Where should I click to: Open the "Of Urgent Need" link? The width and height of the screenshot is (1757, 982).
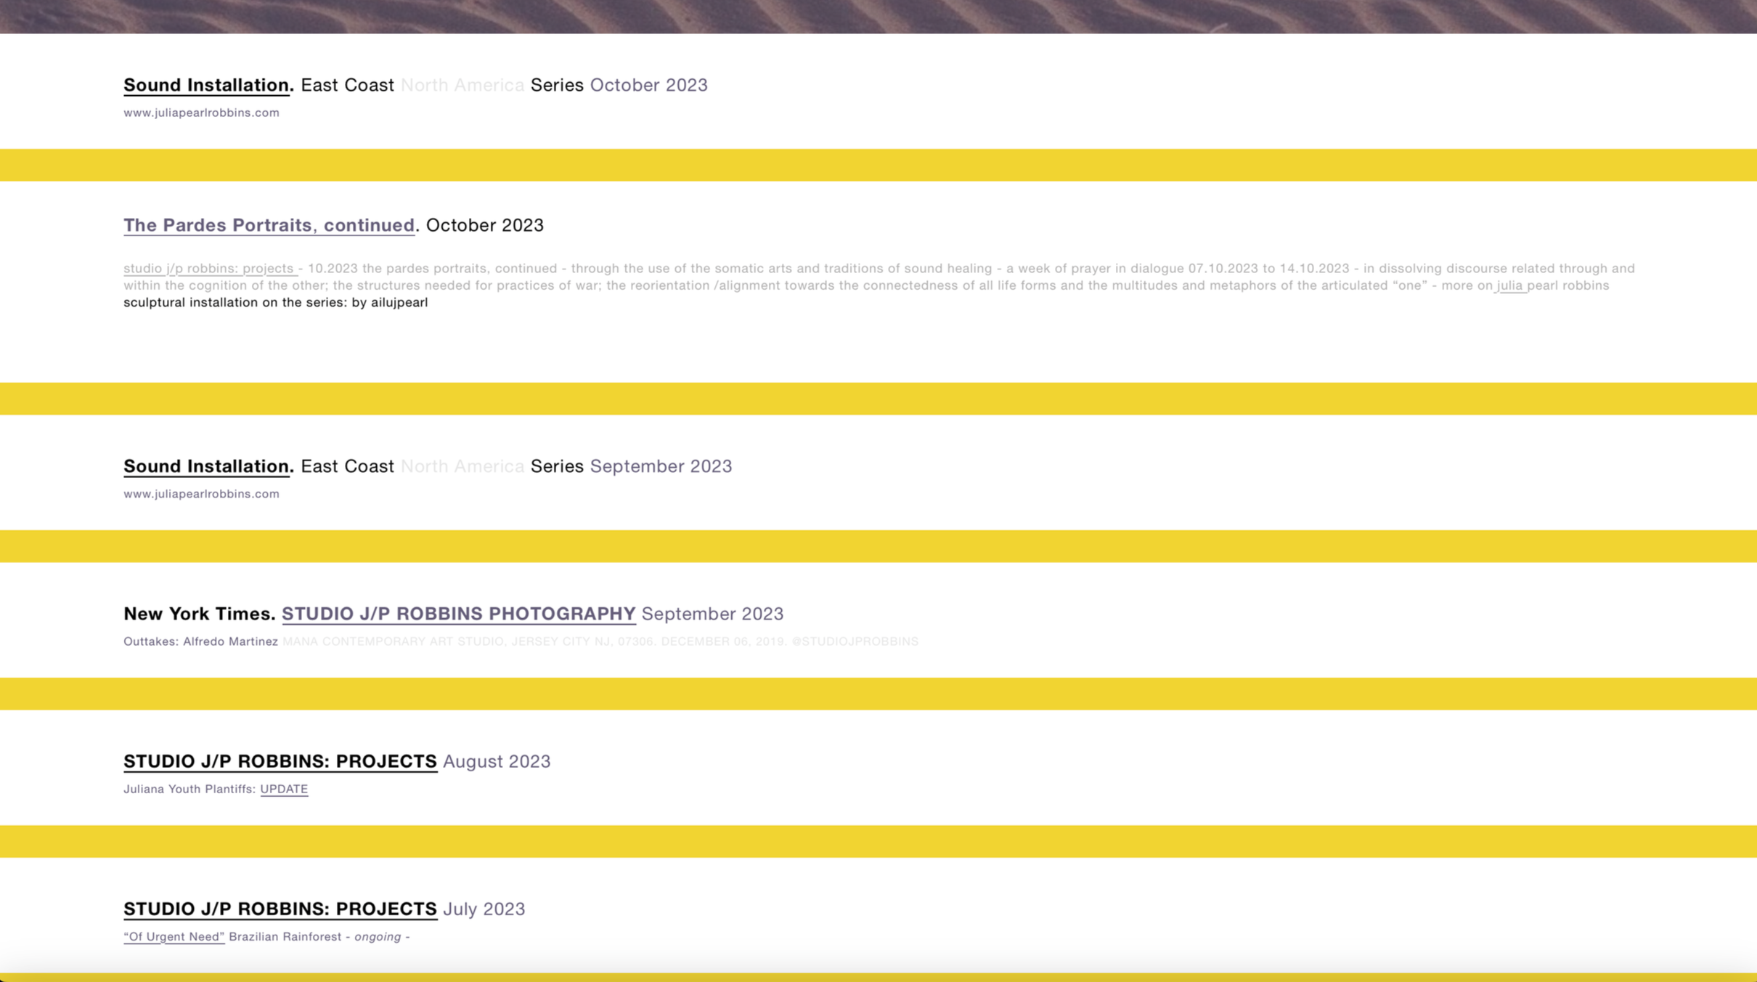(x=174, y=937)
